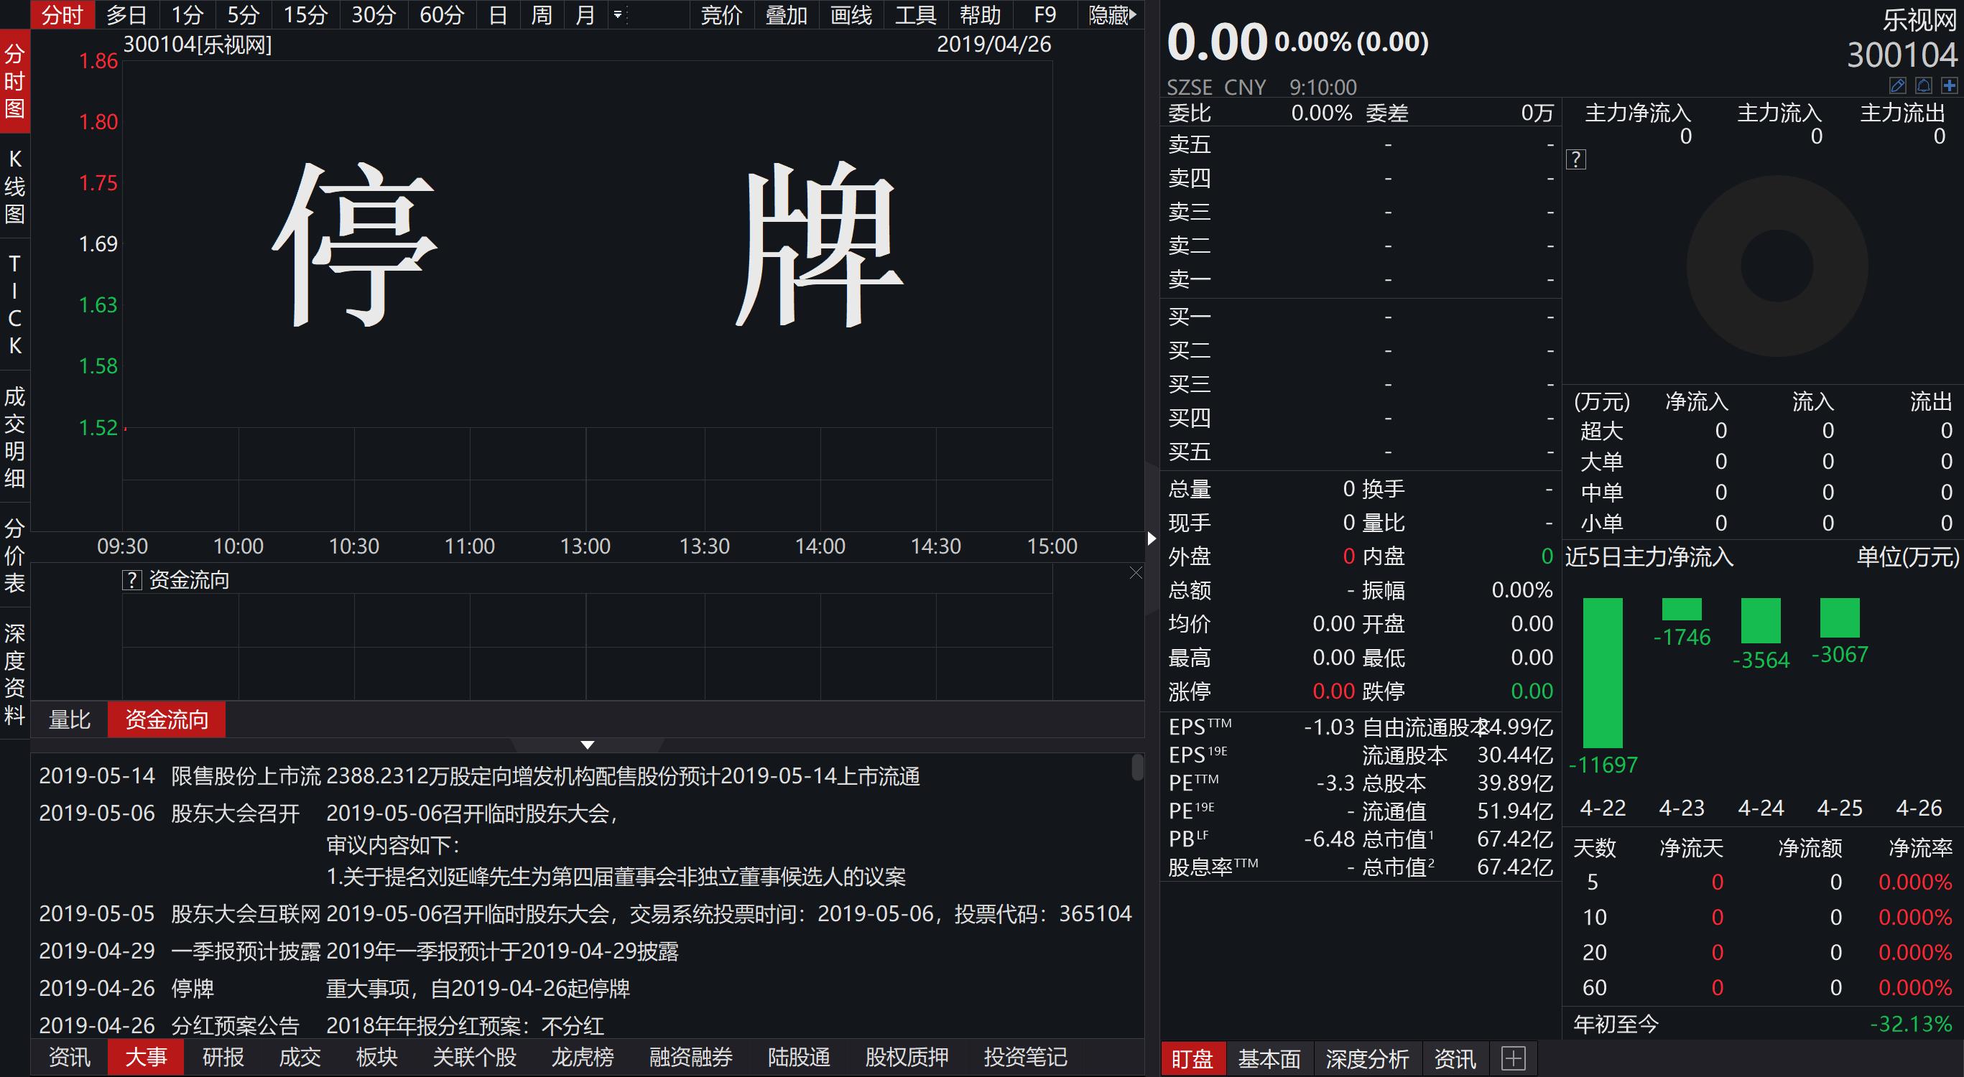The height and width of the screenshot is (1077, 1964).
Task: Select the 资金流向 indicator tab
Action: coord(166,719)
